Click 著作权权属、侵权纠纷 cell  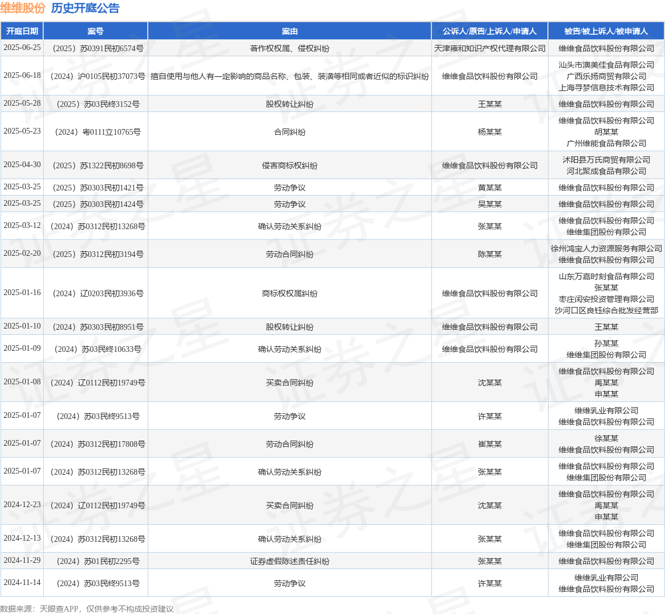(x=290, y=48)
